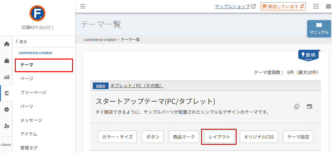This screenshot has height=153, width=332.
Task: Click the オリジナルCSS button
Action: [x=259, y=137]
